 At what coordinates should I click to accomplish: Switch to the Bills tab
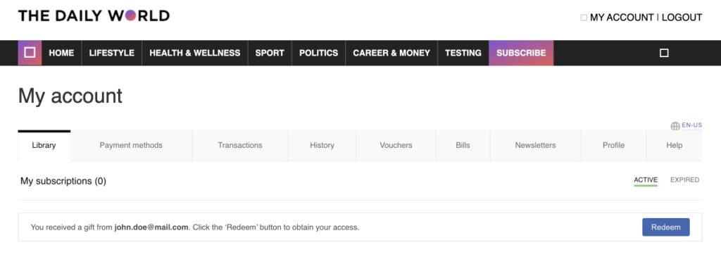tap(463, 145)
